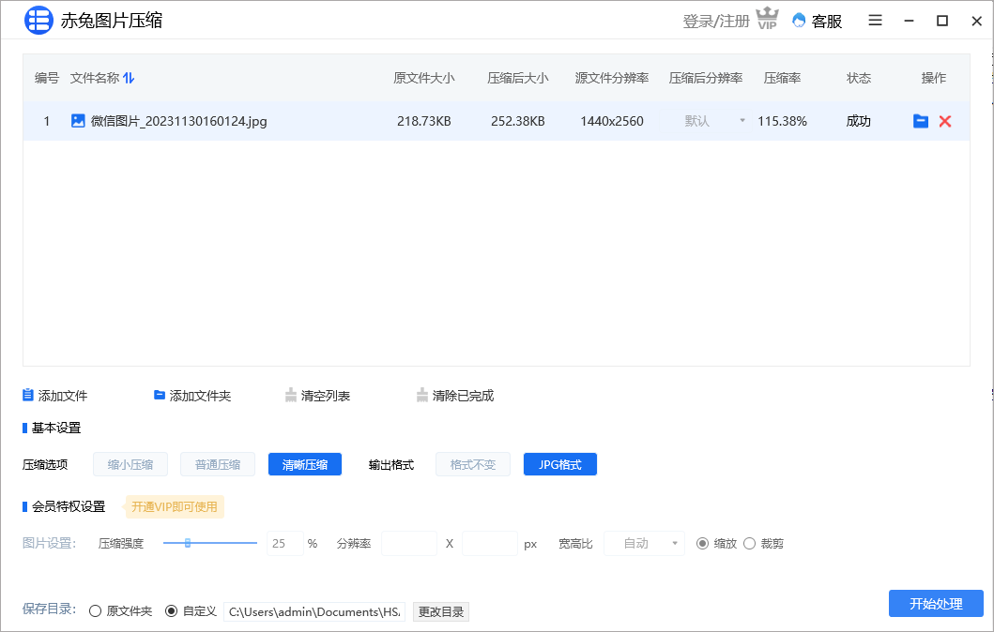Click 更改目录 to change directory
Screen dimensions: 994x632
[x=440, y=610]
